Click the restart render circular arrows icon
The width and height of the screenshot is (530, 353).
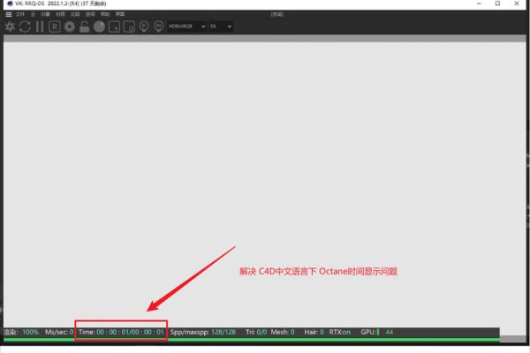[25, 26]
